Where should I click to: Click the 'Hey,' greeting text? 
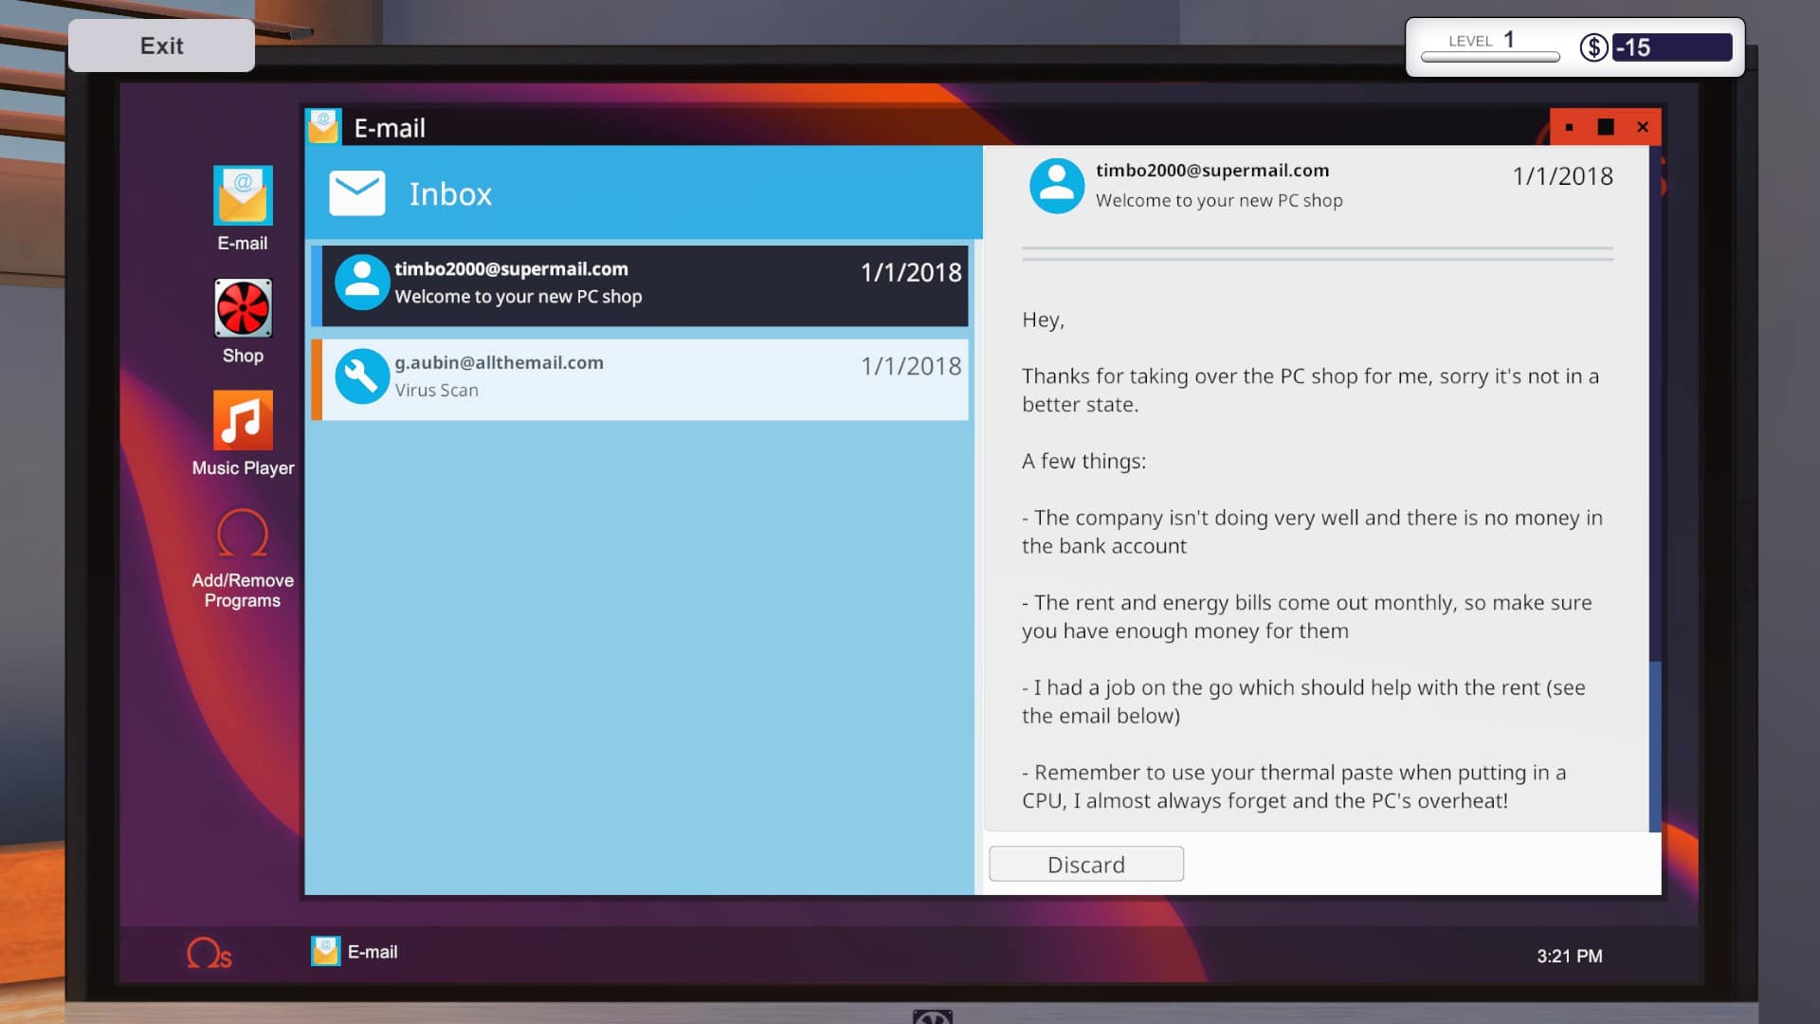[1043, 320]
